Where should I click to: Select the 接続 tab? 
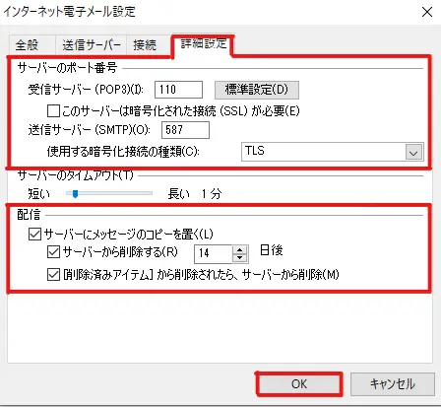coord(145,45)
